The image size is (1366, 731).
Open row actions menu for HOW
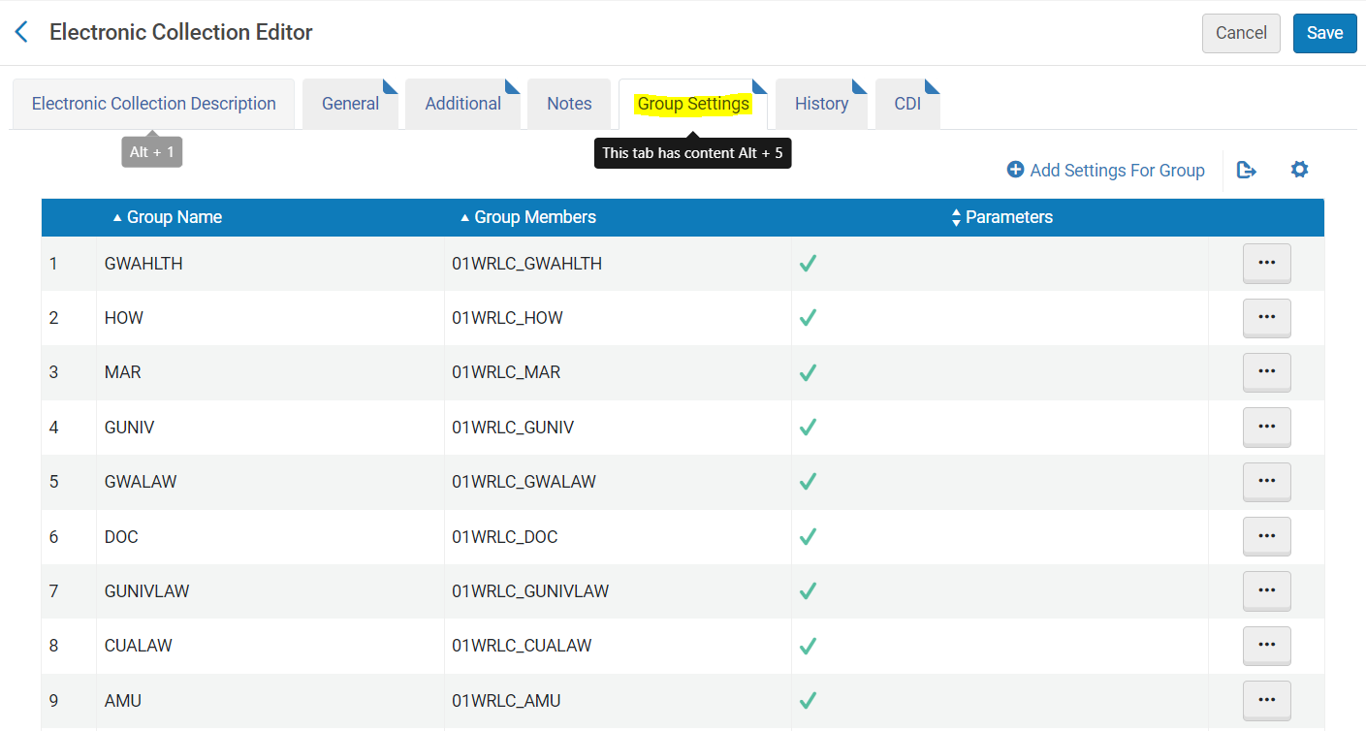pos(1266,317)
